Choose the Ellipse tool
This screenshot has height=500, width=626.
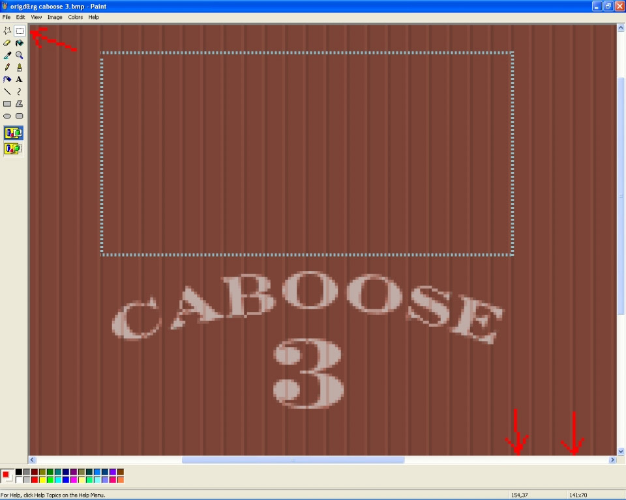click(7, 116)
